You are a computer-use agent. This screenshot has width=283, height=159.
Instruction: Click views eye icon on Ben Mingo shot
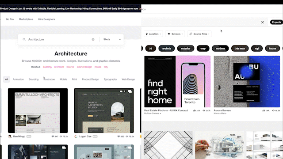61,136
